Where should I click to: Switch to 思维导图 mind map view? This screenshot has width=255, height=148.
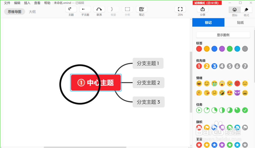coord(15,12)
